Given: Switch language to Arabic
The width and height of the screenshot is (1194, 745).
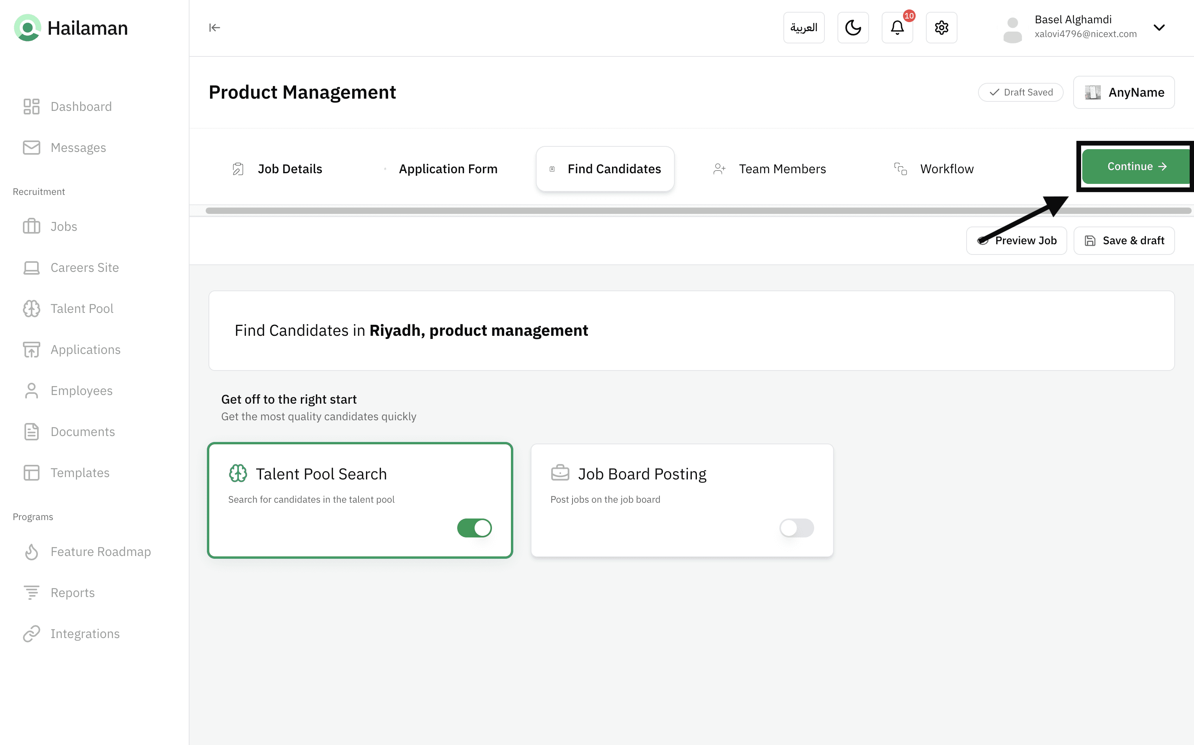Looking at the screenshot, I should pyautogui.click(x=804, y=28).
